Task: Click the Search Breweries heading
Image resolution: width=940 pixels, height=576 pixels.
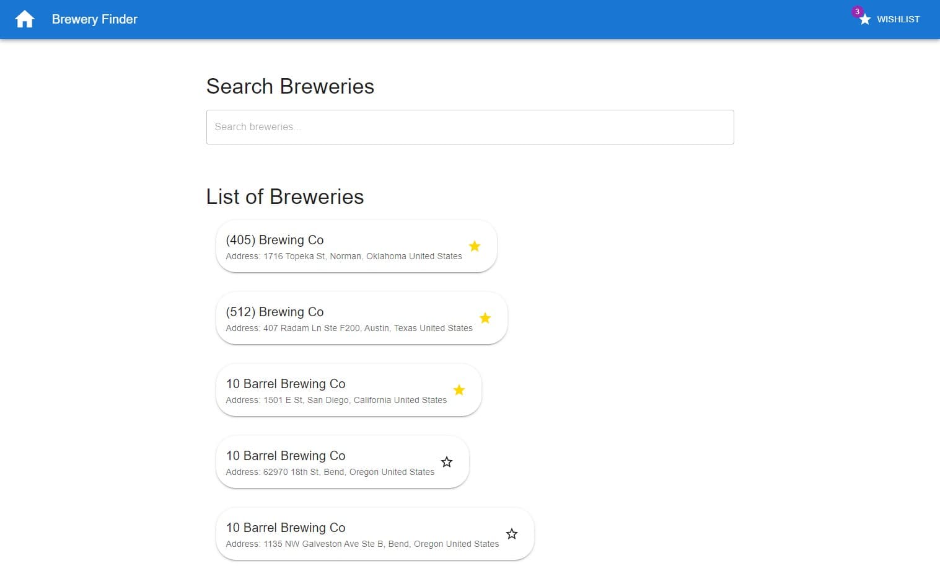Action: (x=290, y=86)
